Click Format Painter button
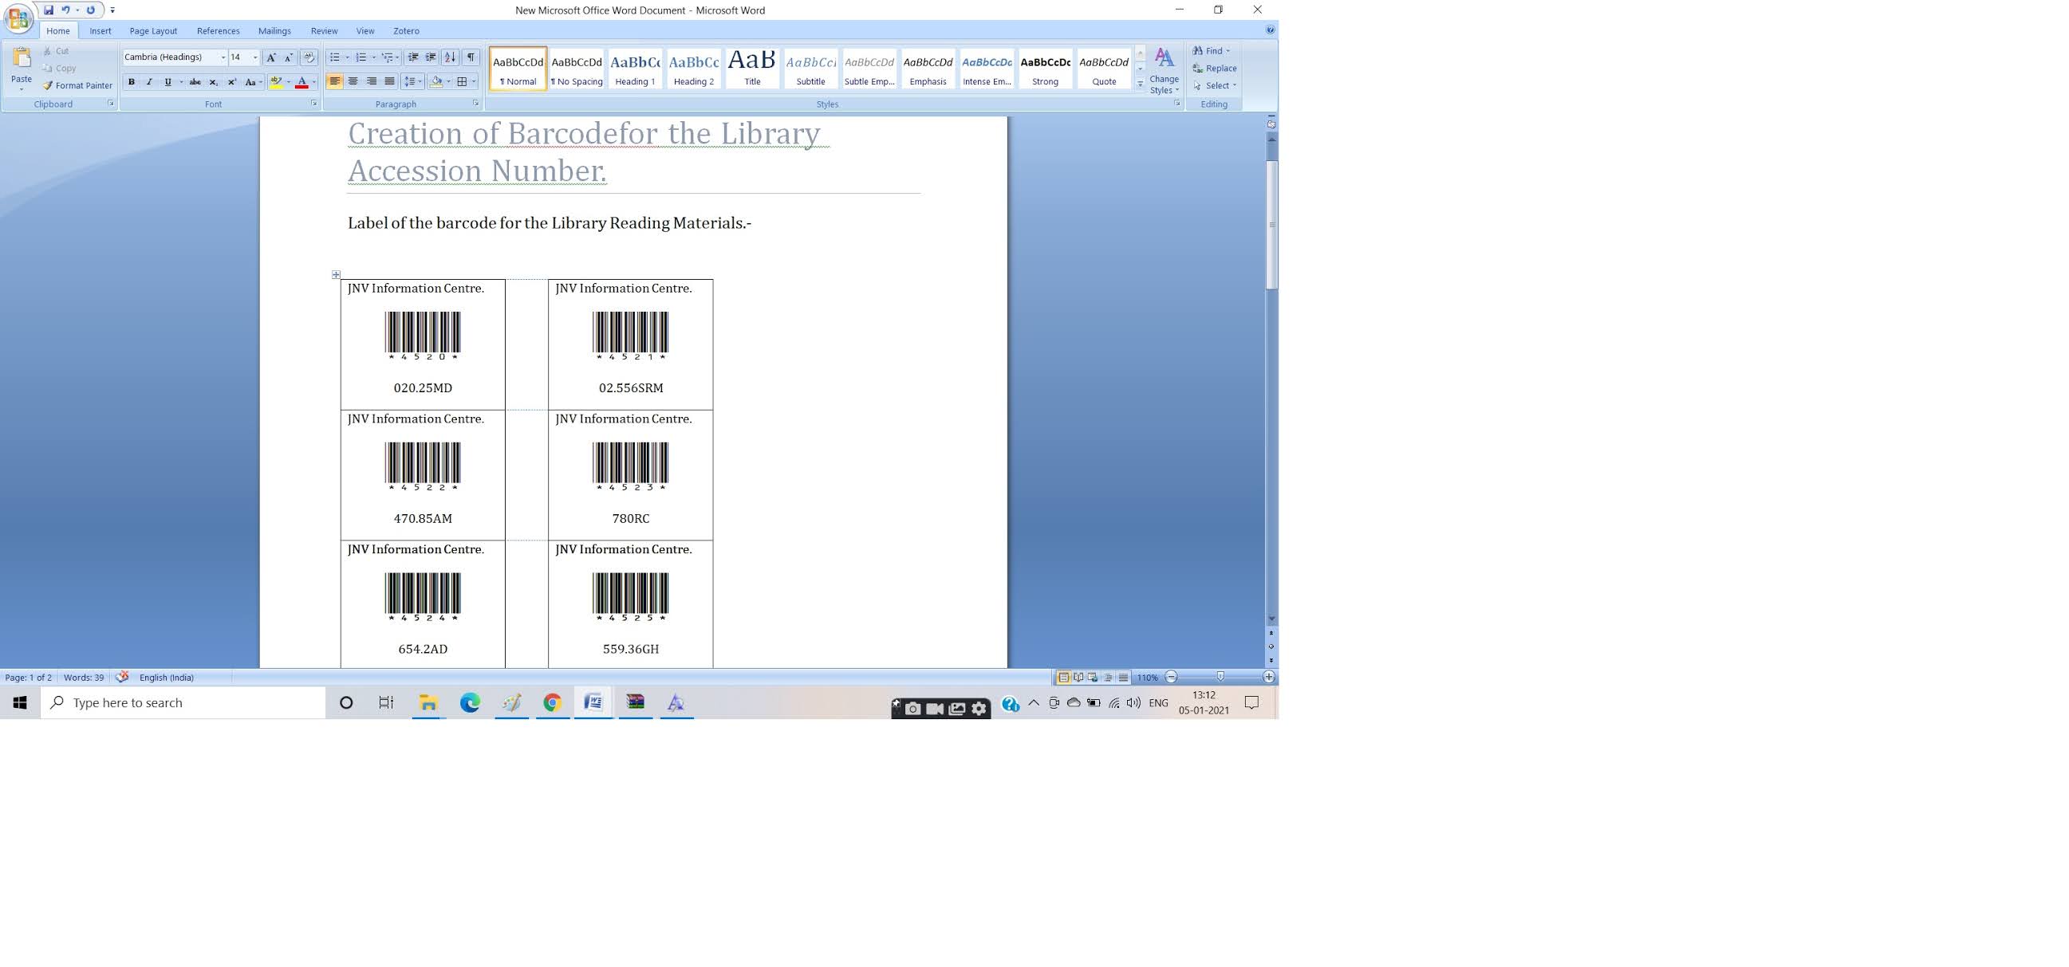The image size is (2069, 967). click(x=78, y=85)
